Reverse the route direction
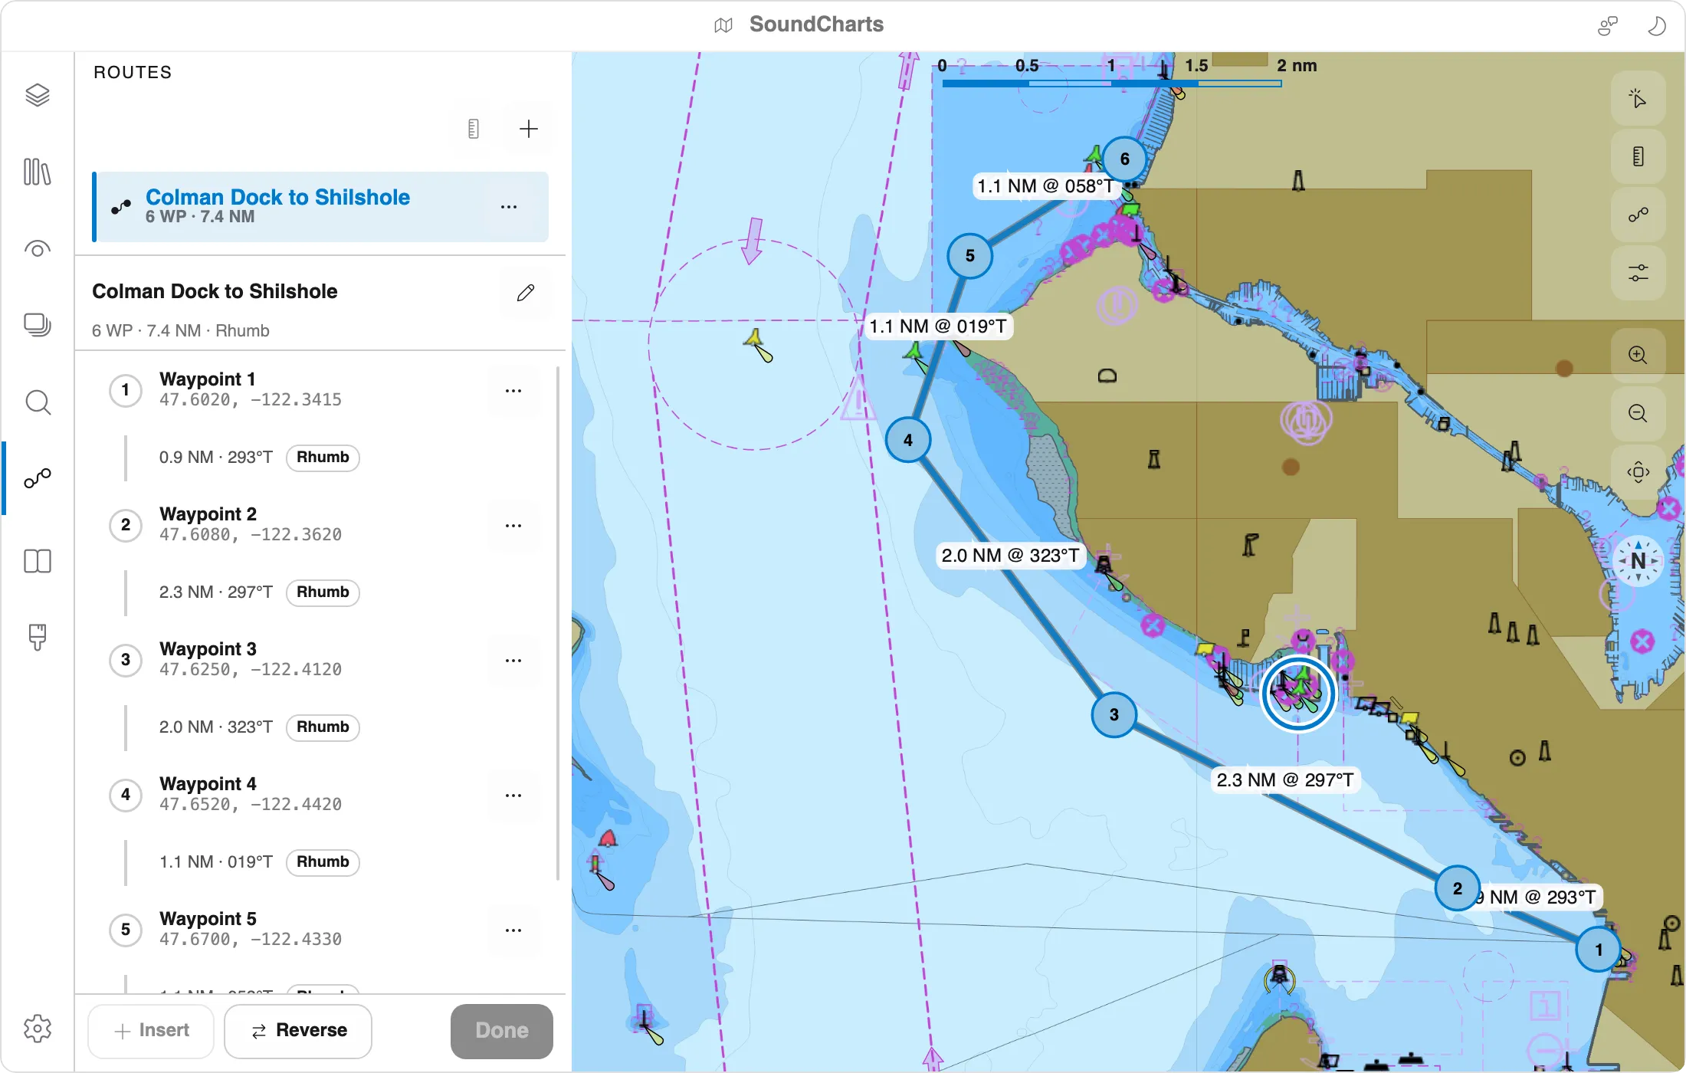 pyautogui.click(x=298, y=1031)
